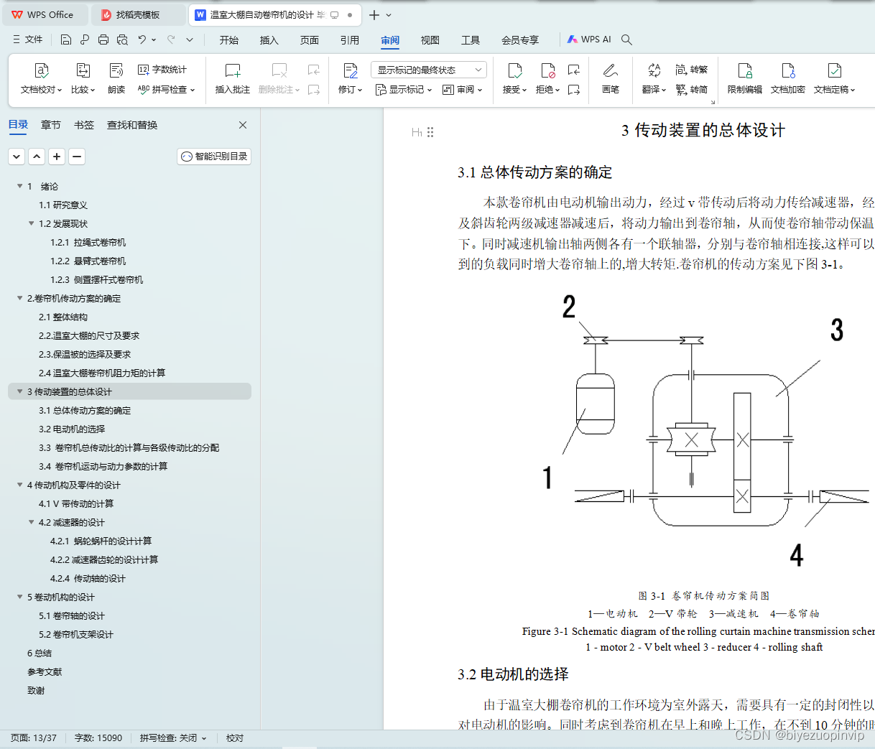Open 显示标记的最终状态 markup display dropdown
The width and height of the screenshot is (875, 749).
429,70
